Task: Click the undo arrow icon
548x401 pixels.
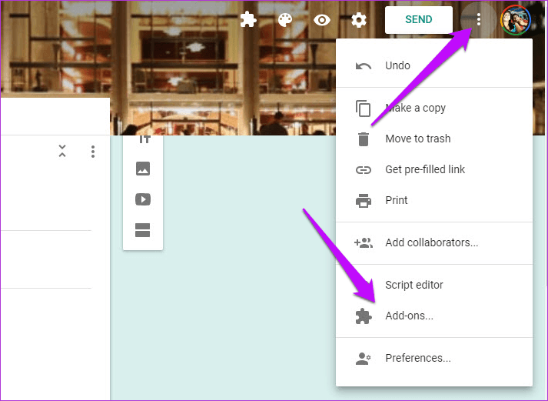Action: [x=363, y=66]
